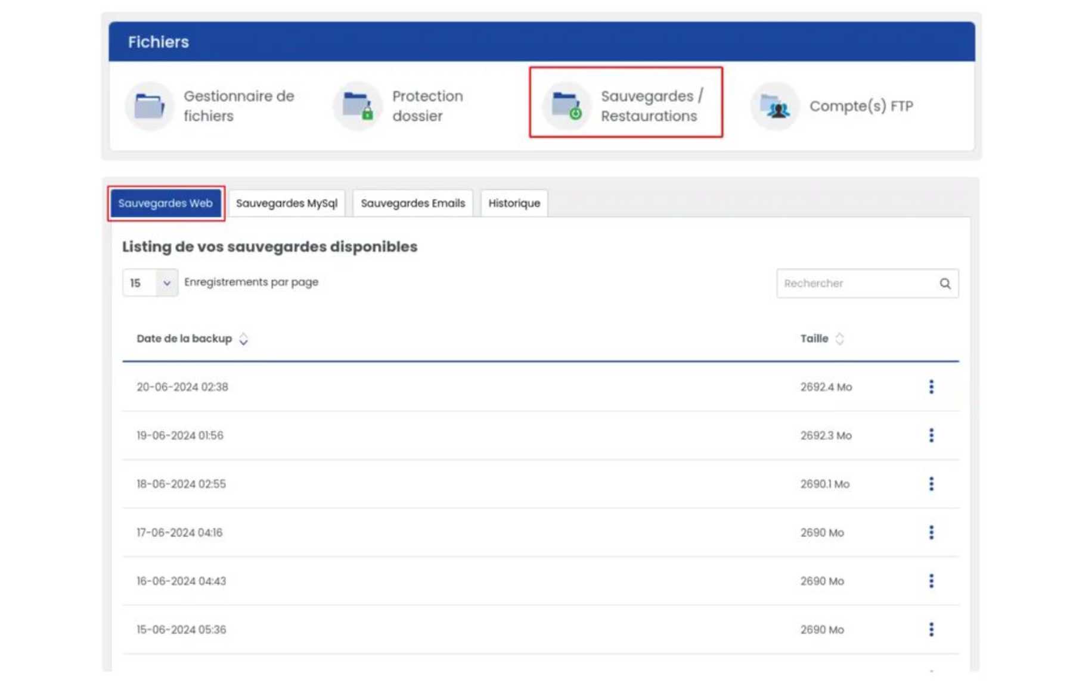The width and height of the screenshot is (1073, 686).
Task: Click the Protection dossier folder-lock icon
Action: click(358, 106)
